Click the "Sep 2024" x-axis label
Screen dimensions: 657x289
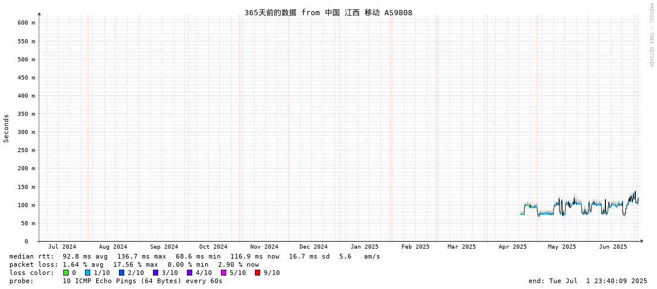pyautogui.click(x=164, y=247)
